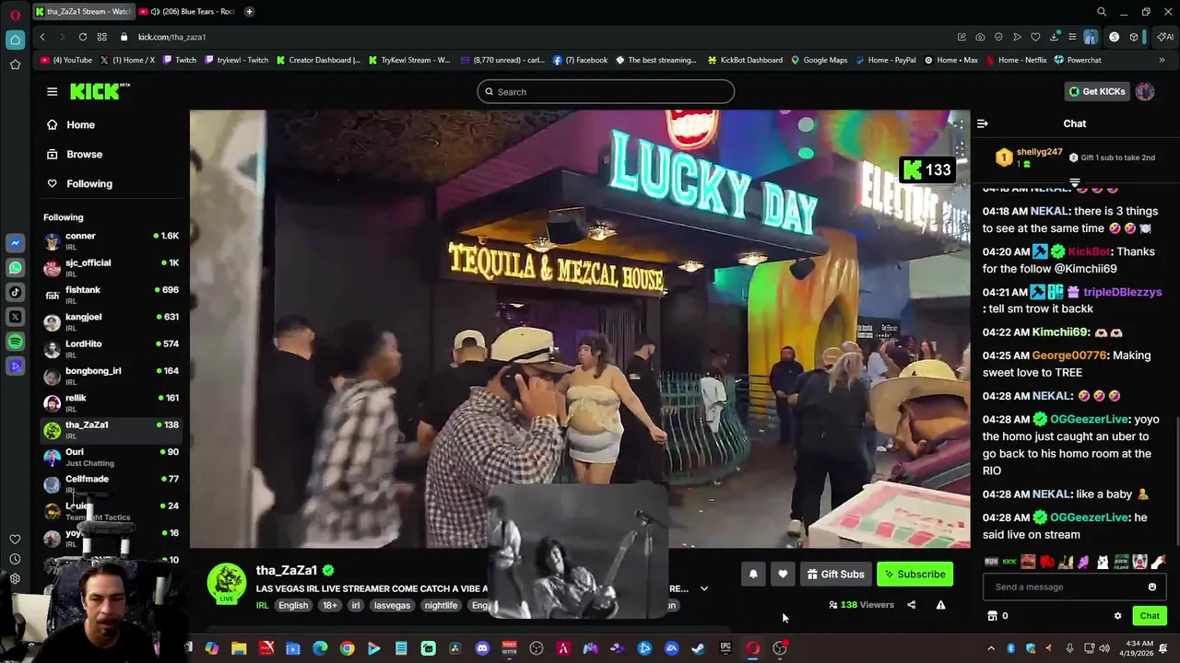Take snapshot with camera icon
The image size is (1180, 663).
(x=980, y=37)
